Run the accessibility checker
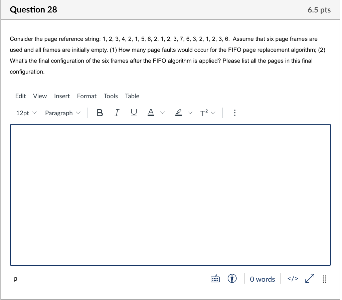Screen dimensions: 342x300 pos(232,278)
